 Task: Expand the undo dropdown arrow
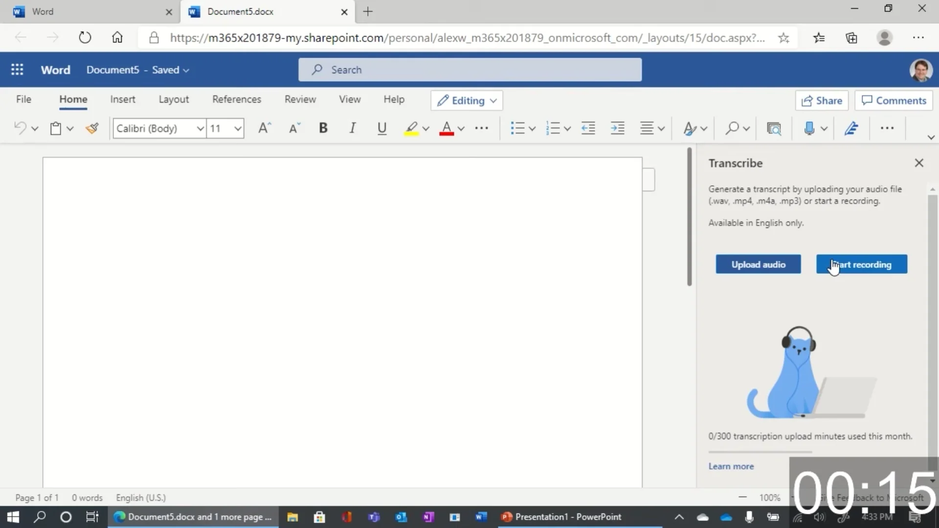tap(35, 129)
